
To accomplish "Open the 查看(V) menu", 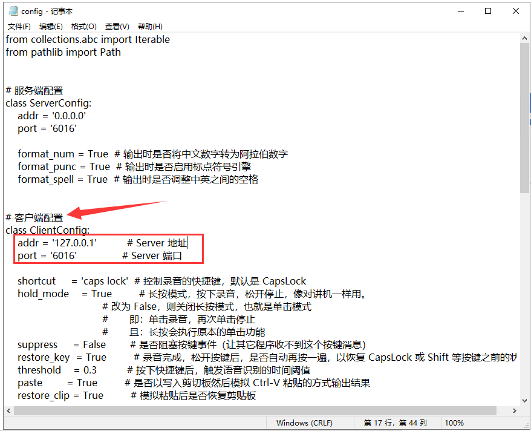I will (116, 26).
